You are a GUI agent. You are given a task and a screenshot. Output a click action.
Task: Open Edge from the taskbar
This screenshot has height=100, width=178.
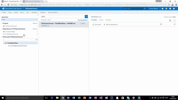pyautogui.click(x=52, y=98)
